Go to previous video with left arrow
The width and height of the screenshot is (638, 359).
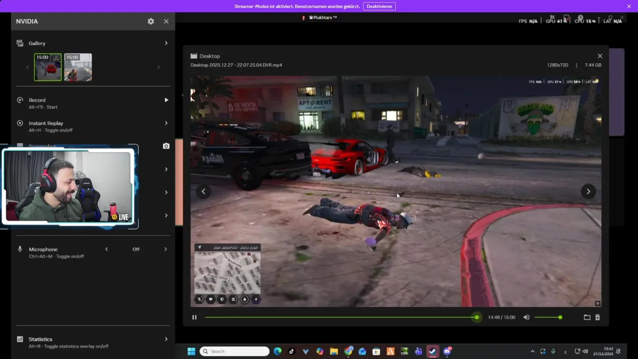pyautogui.click(x=203, y=191)
